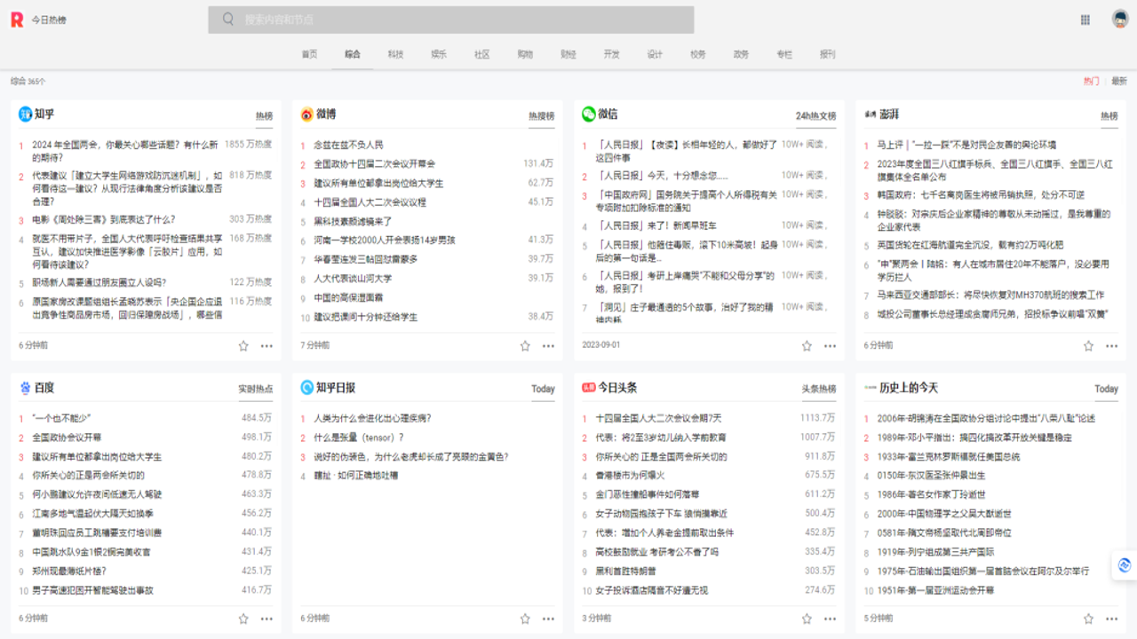This screenshot has height=639, width=1137.
Task: Favorite the 知乎 card with star
Action: click(243, 345)
